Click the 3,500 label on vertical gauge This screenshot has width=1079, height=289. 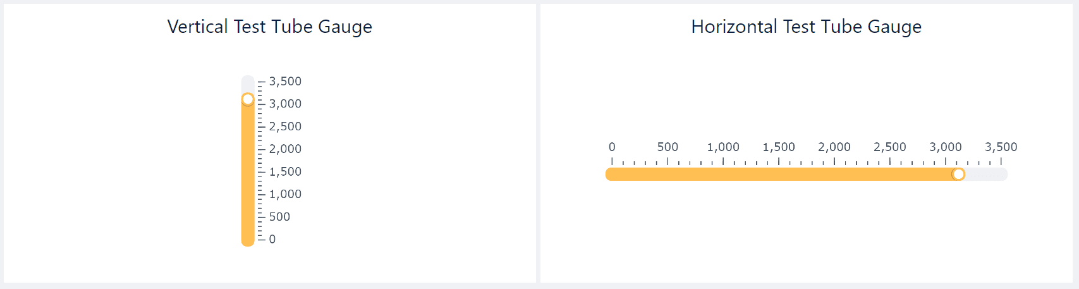tap(285, 81)
